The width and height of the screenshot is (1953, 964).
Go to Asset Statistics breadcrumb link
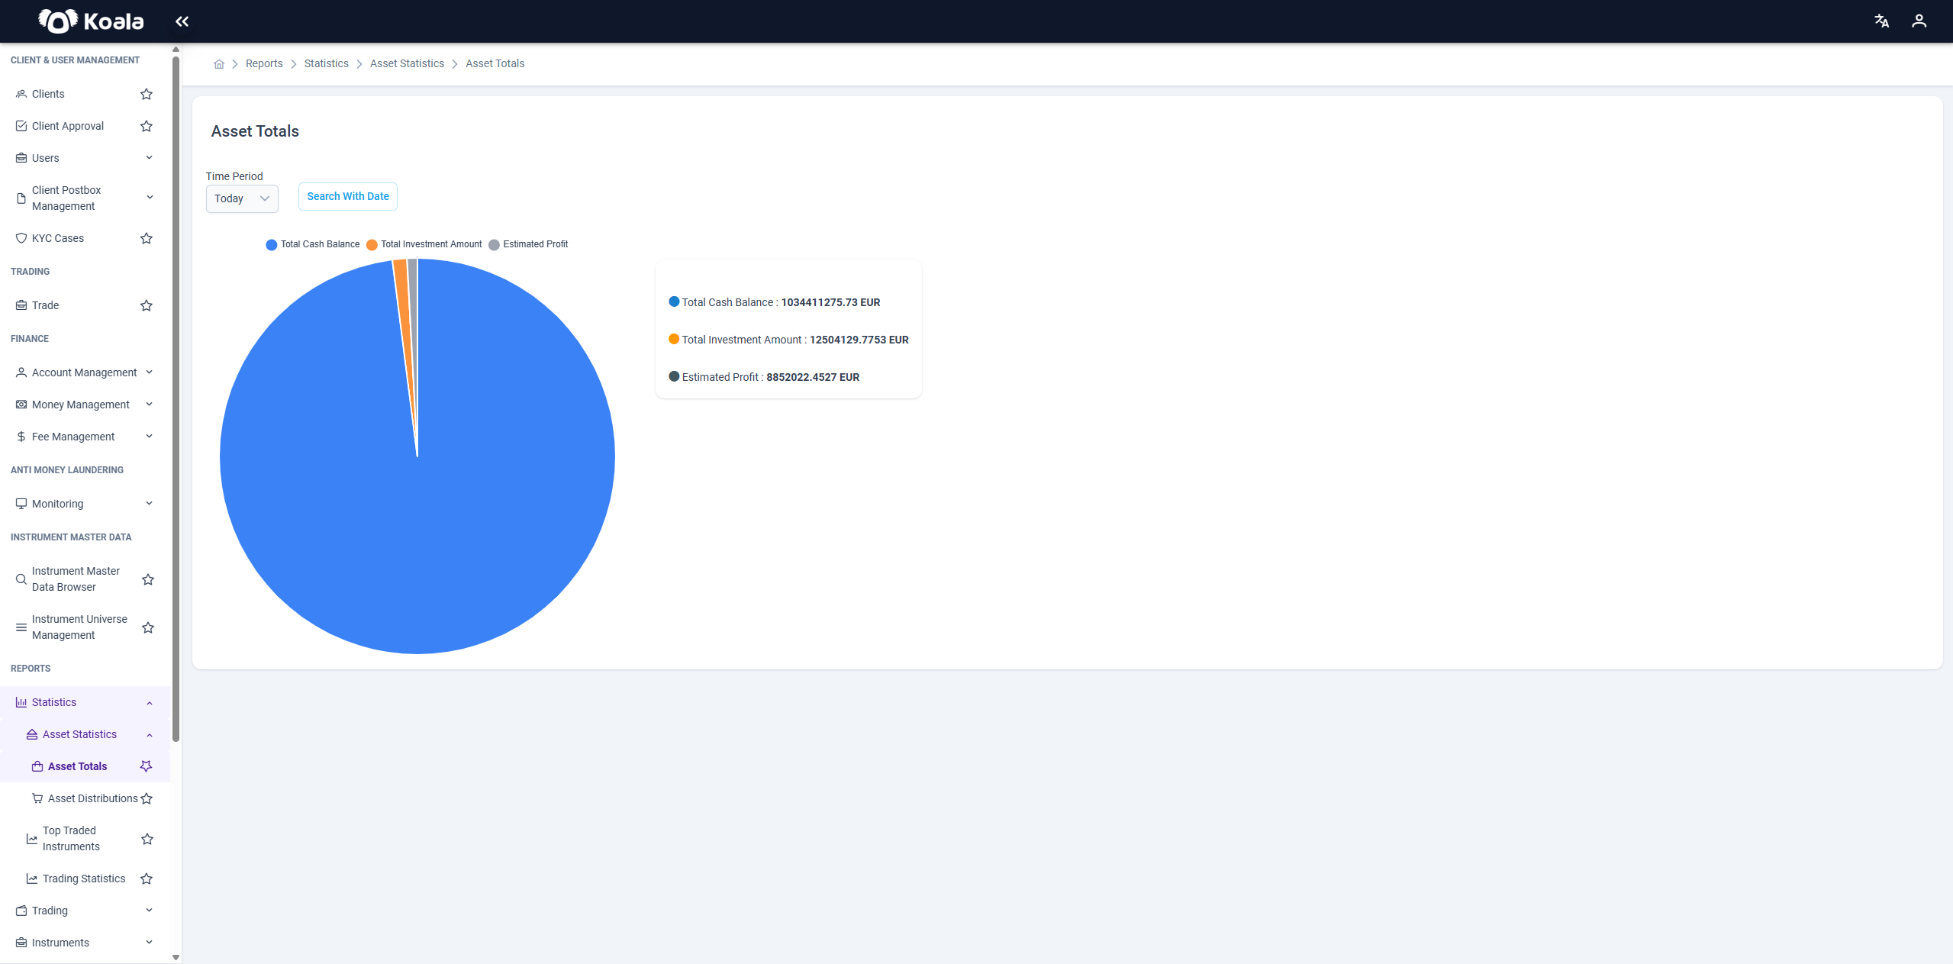pyautogui.click(x=407, y=63)
